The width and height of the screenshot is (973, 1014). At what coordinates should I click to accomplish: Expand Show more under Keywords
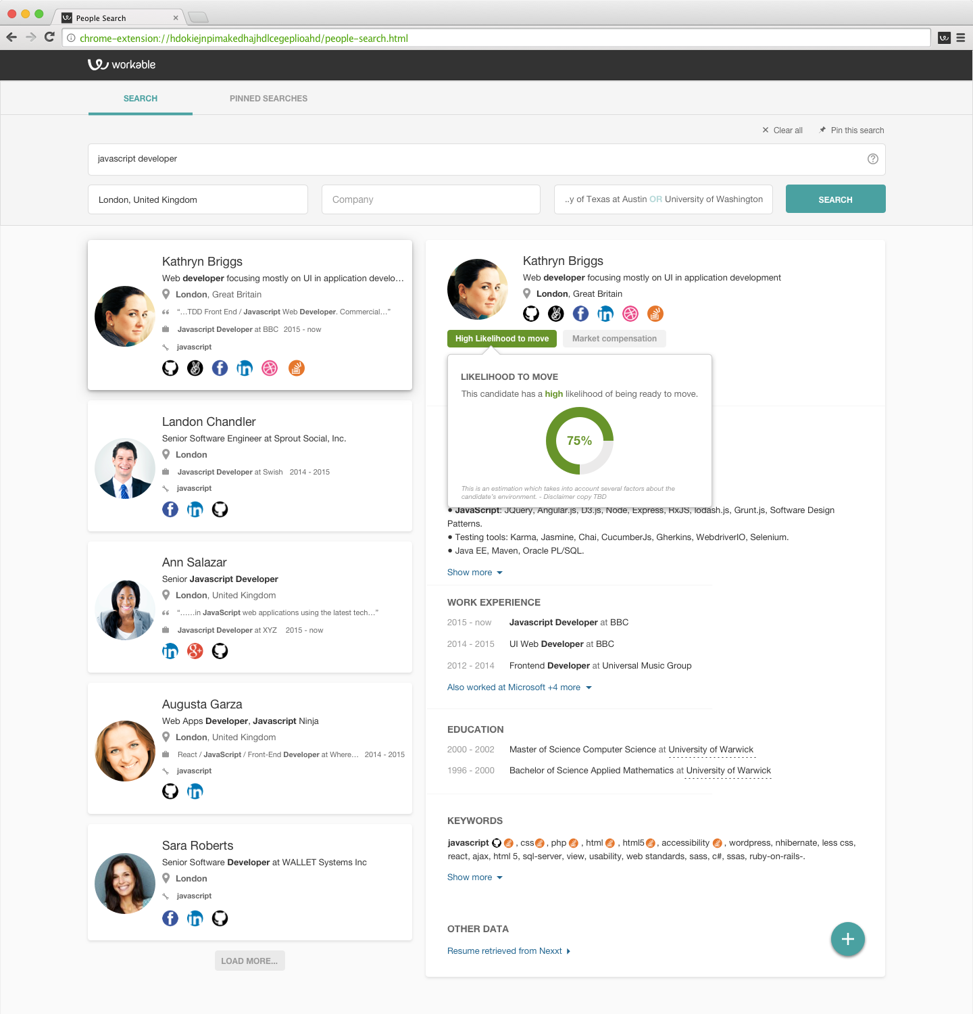(474, 877)
